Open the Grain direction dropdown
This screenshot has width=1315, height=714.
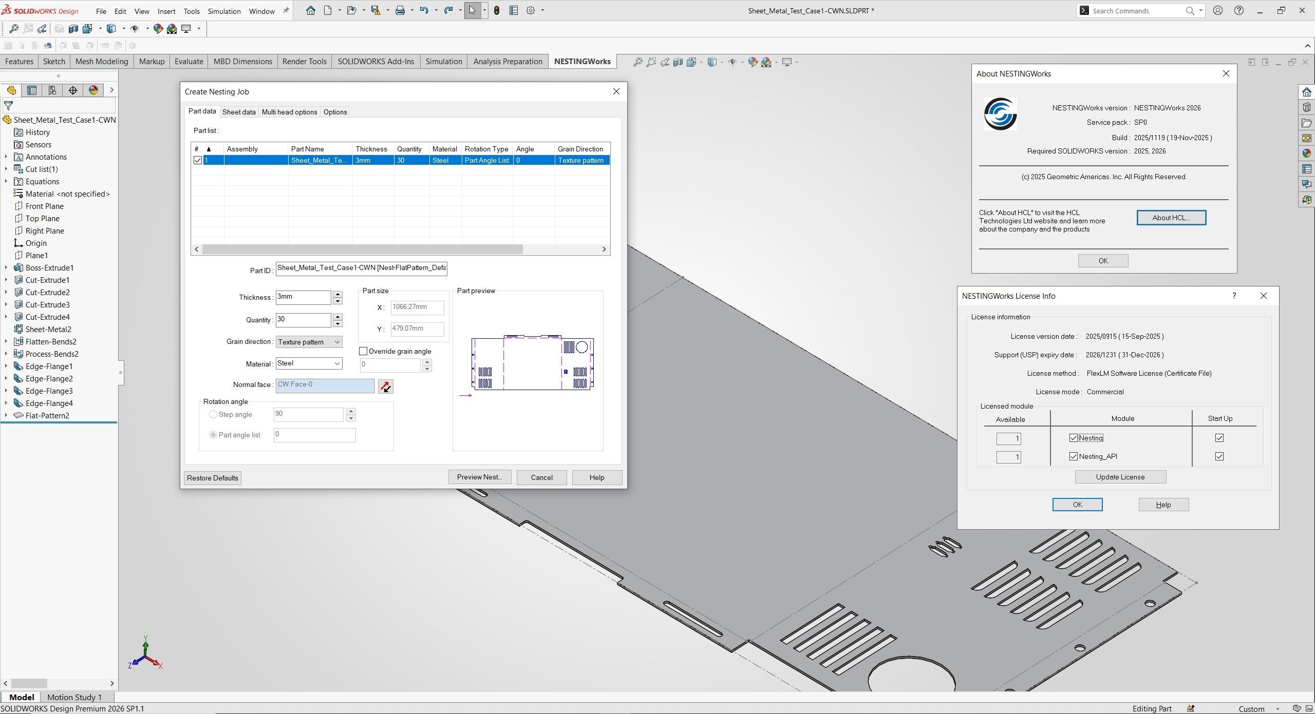(x=309, y=342)
